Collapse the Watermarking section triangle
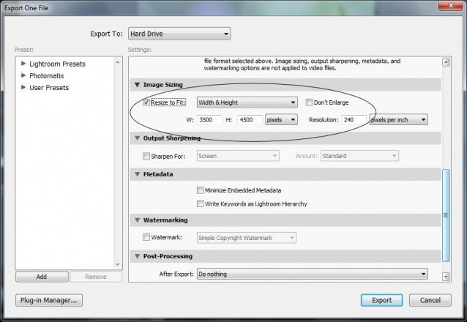This screenshot has height=322, width=467. [136, 220]
